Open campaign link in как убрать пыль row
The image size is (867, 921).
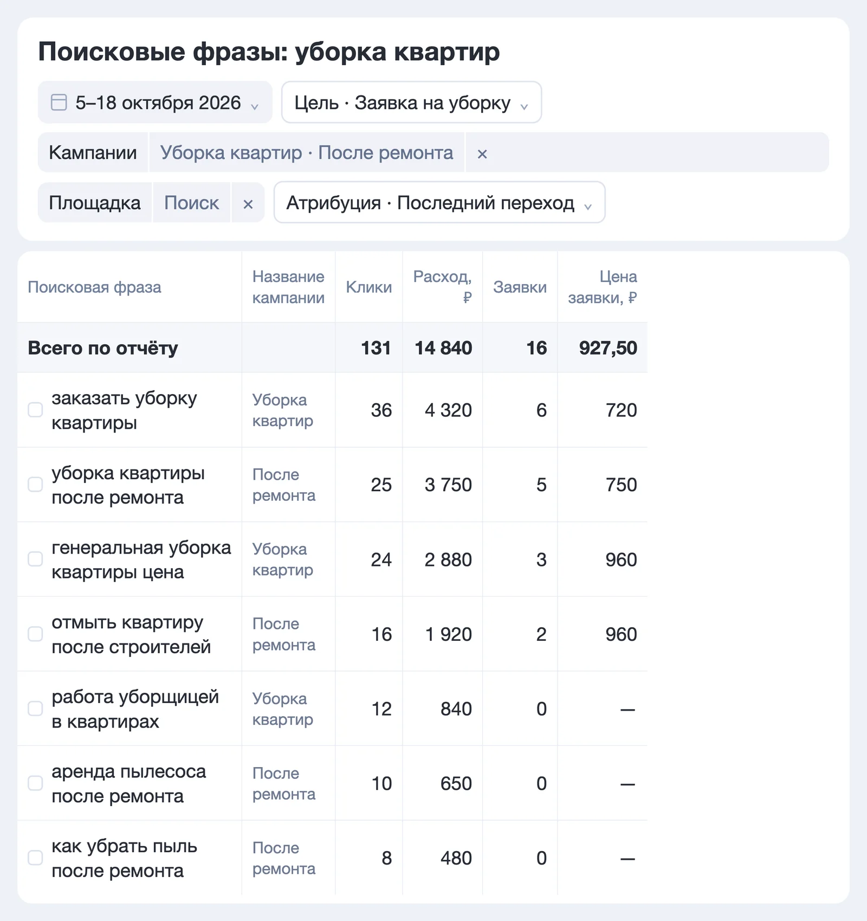coord(284,858)
